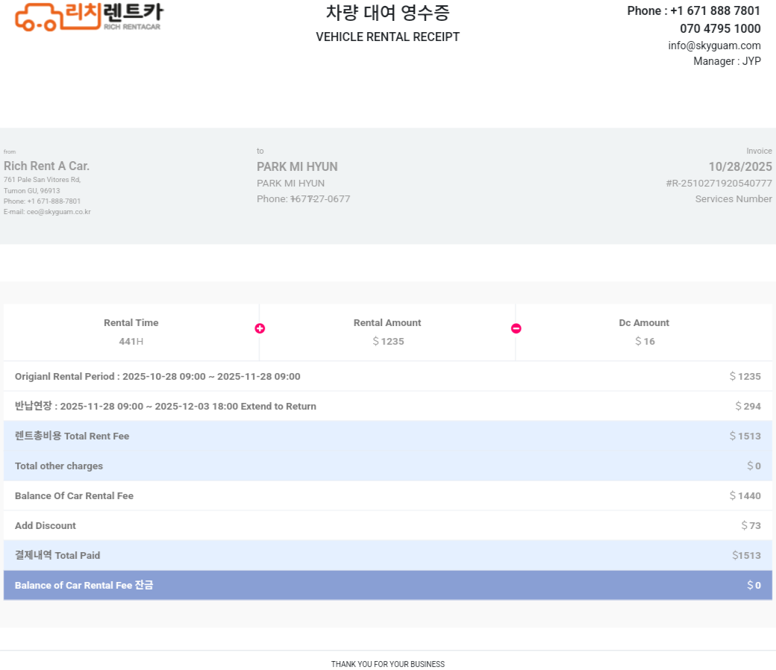Select the Vehicle Rental Receipt heading

[387, 37]
